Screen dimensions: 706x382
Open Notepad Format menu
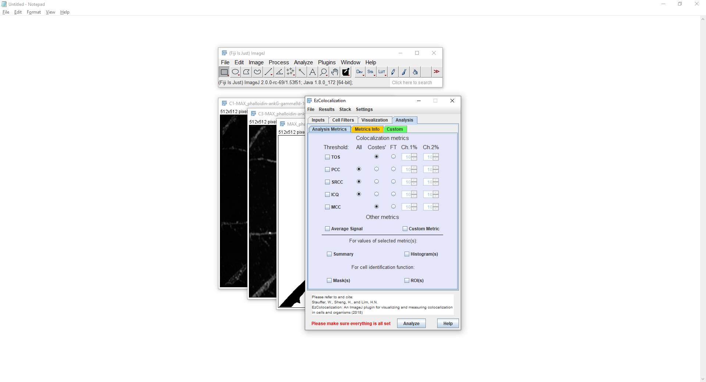point(34,12)
